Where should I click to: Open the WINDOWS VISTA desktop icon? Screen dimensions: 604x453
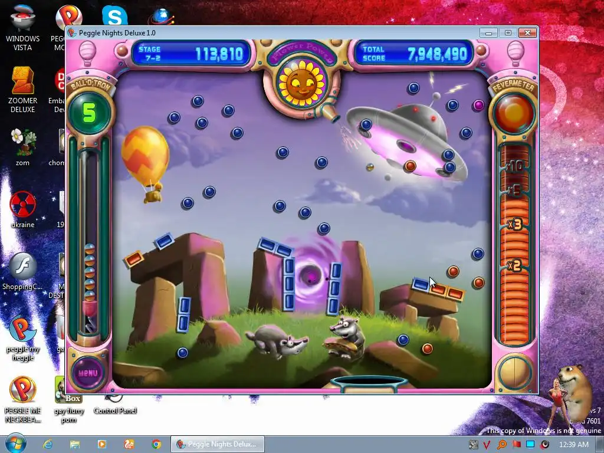[22, 27]
